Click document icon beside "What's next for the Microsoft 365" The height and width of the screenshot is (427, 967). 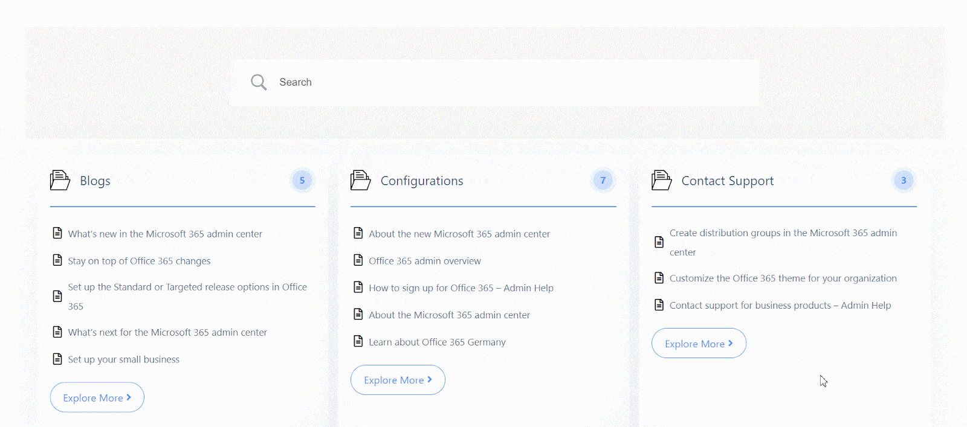coord(57,332)
